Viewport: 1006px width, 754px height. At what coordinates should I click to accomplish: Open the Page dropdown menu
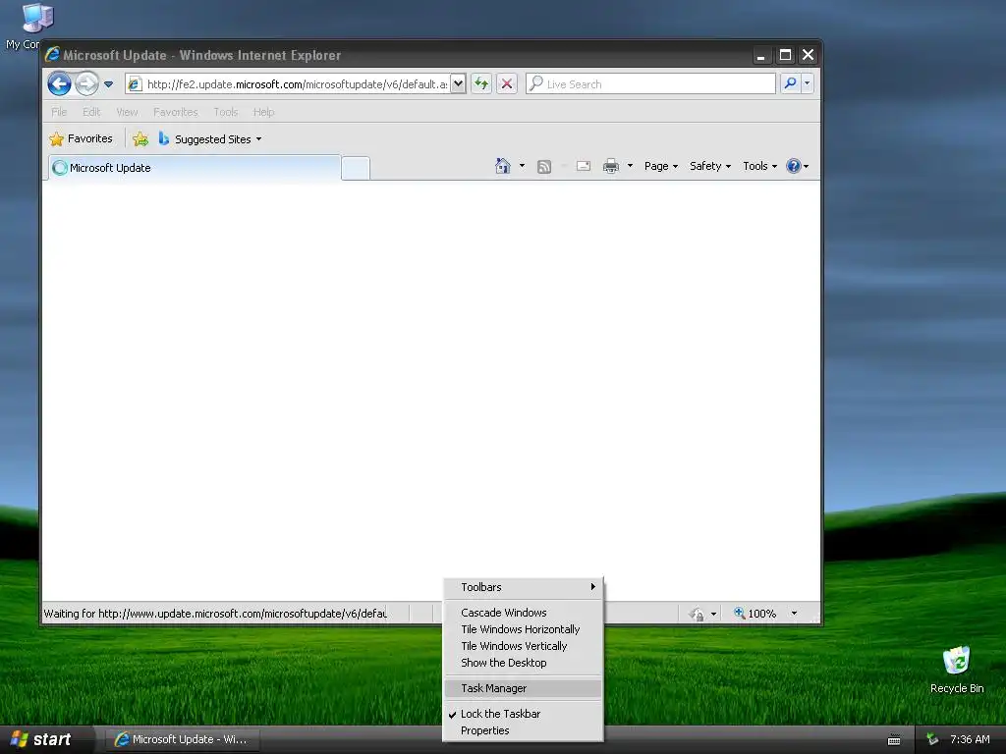coord(661,166)
